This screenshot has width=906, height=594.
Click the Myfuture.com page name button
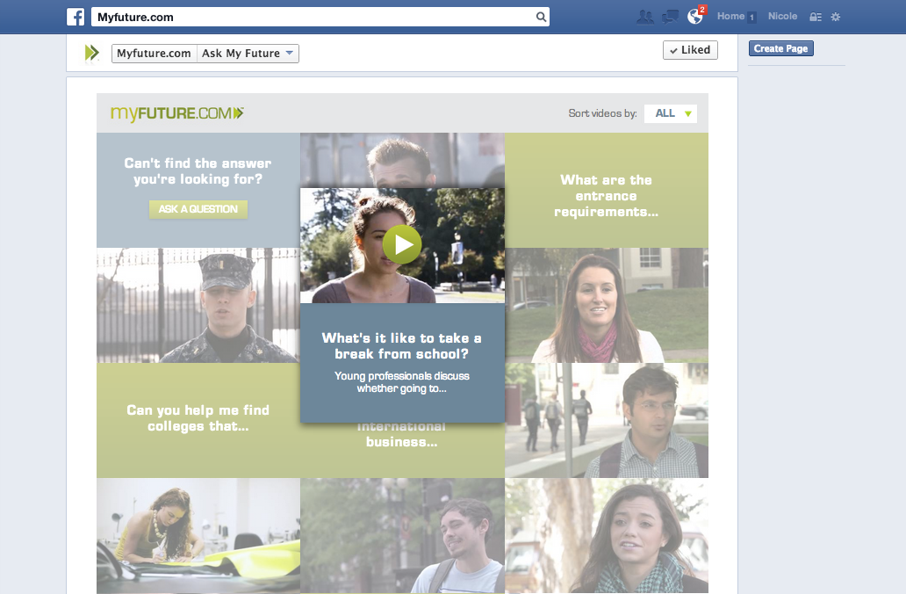[154, 54]
